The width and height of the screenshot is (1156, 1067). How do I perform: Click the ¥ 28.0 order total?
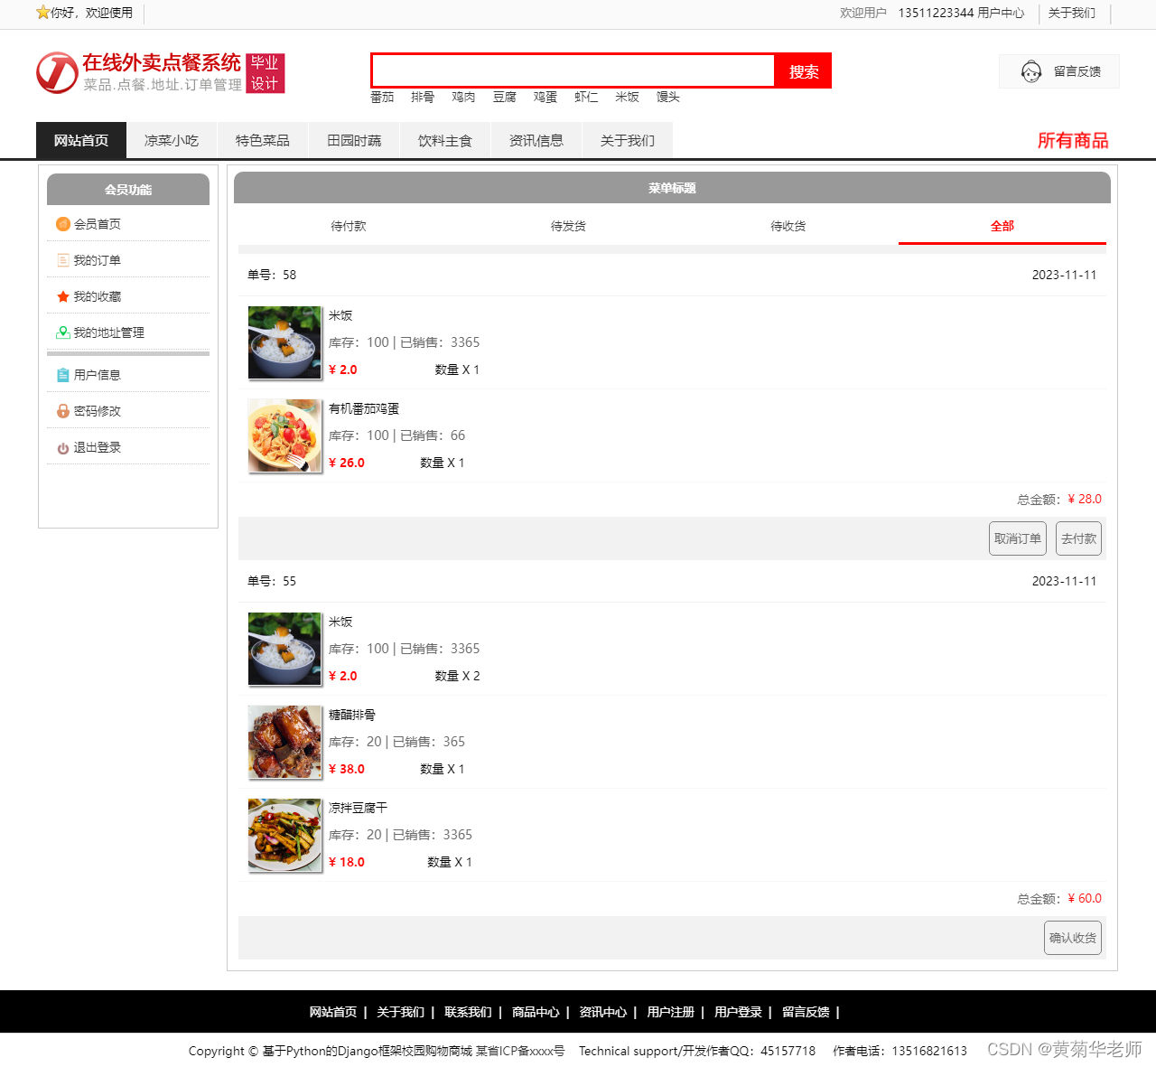(1085, 499)
